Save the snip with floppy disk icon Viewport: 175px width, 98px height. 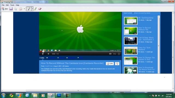point(11,9)
